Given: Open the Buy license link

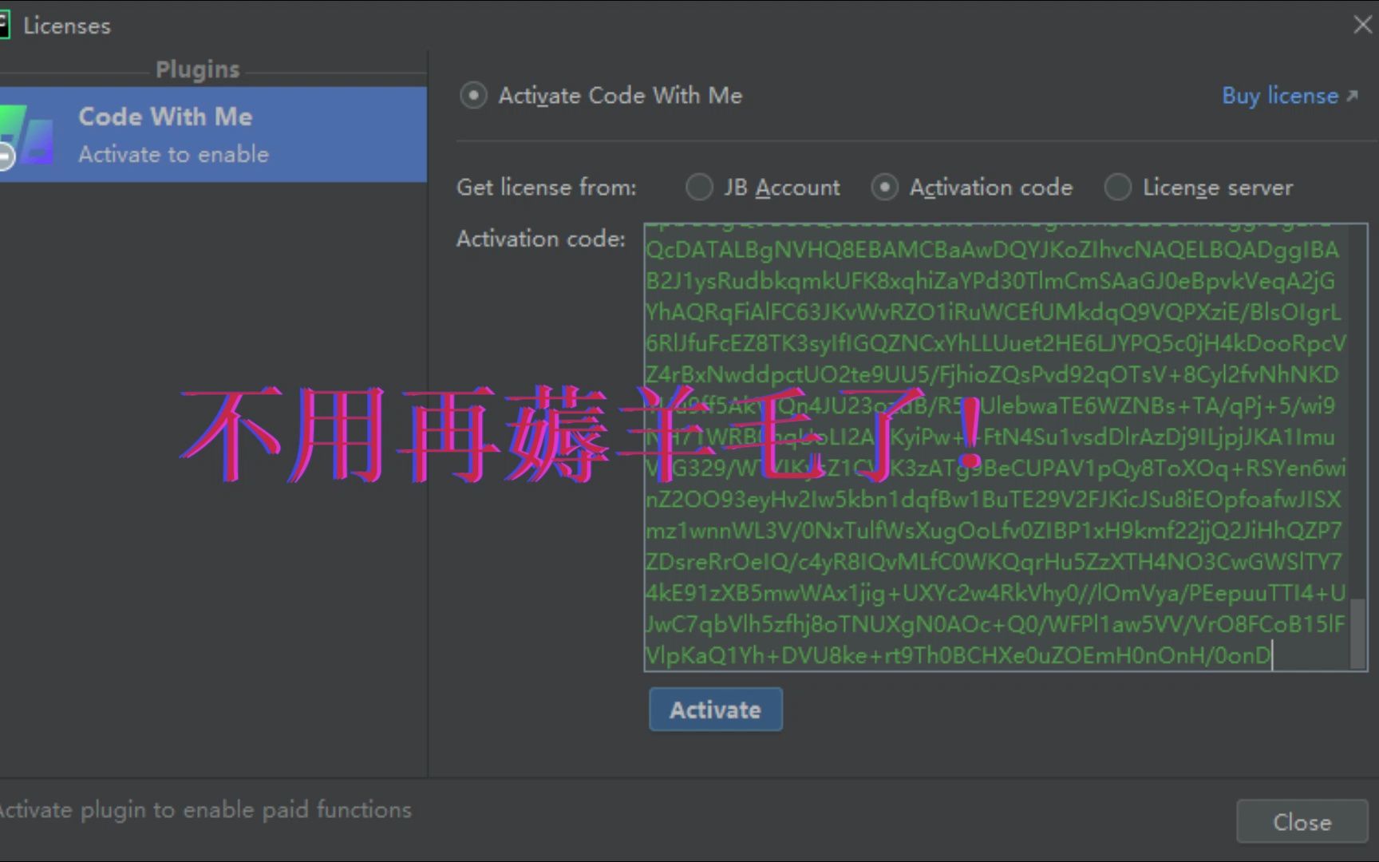Looking at the screenshot, I should tap(1280, 96).
